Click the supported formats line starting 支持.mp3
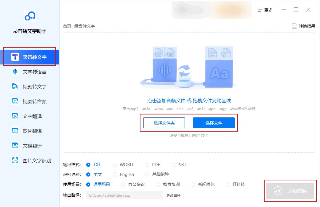This screenshot has width=320, height=207. [x=189, y=109]
